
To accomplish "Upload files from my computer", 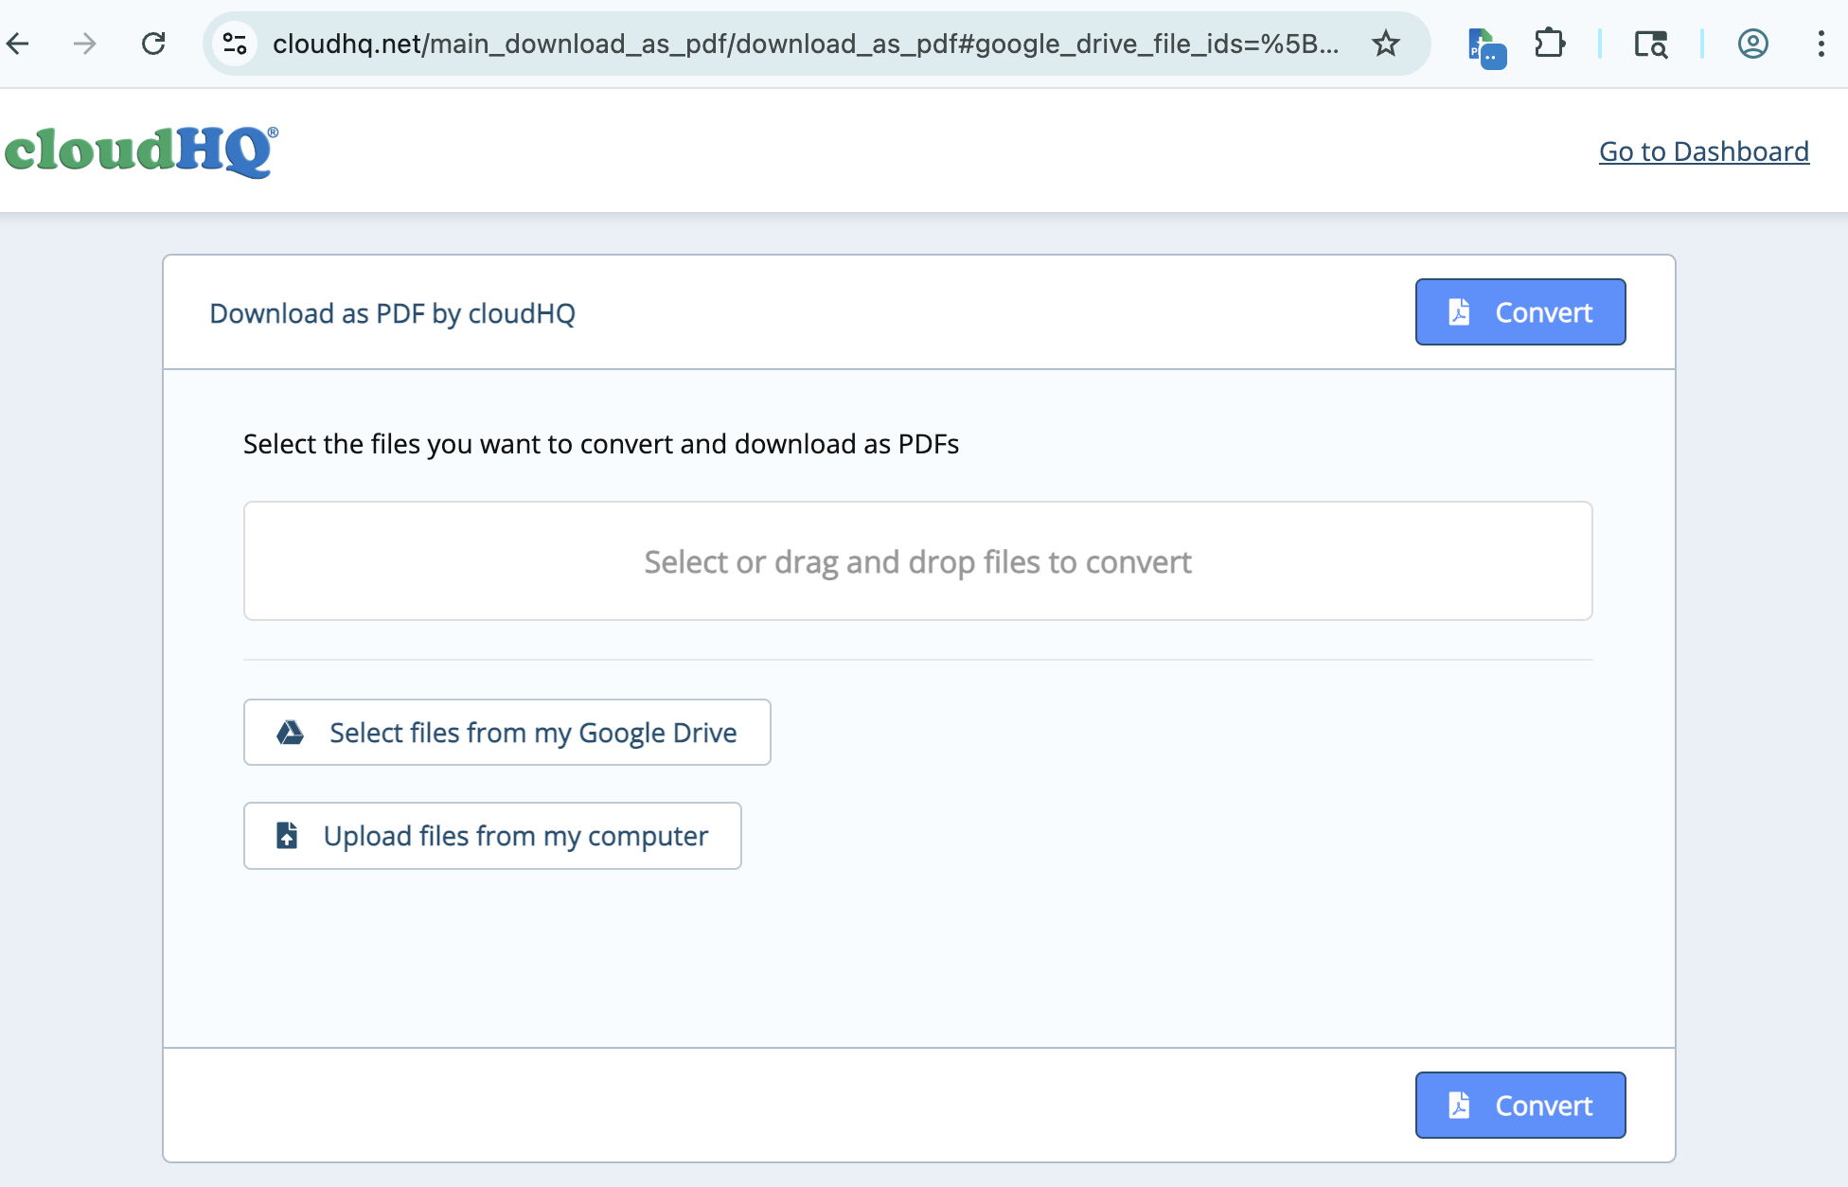I will (492, 836).
